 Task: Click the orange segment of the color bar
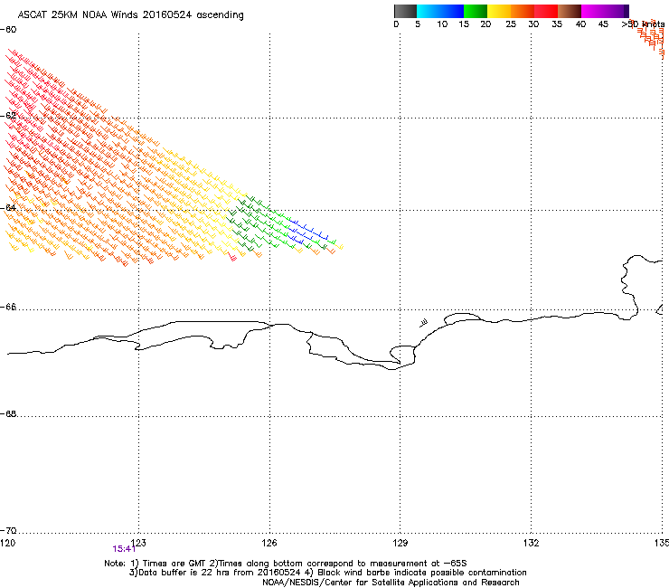(523, 11)
